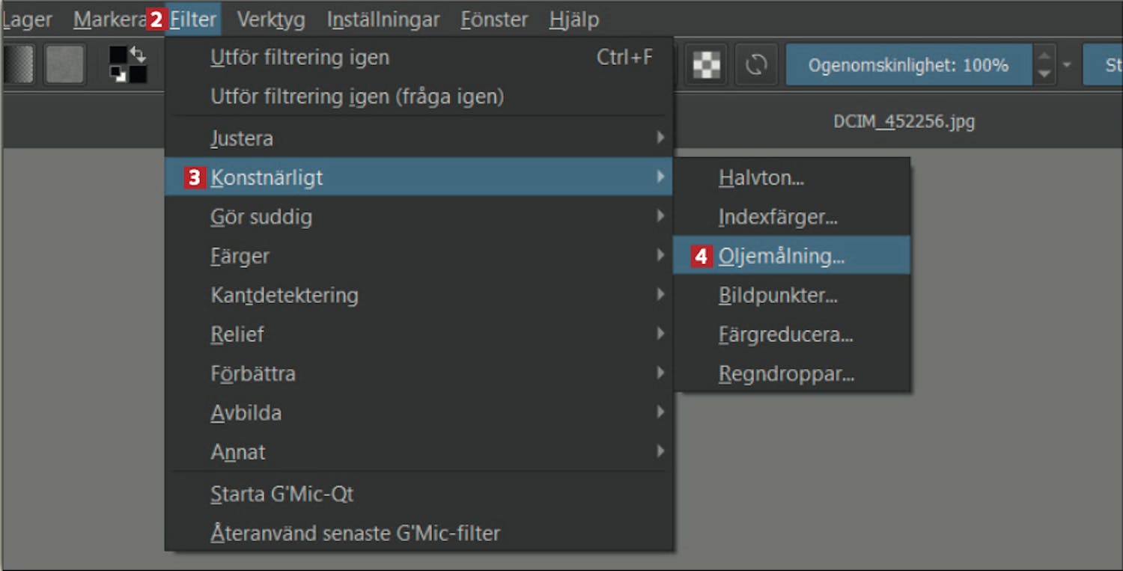Open the gradient fill picker icon
The width and height of the screenshot is (1123, 571).
(19, 64)
